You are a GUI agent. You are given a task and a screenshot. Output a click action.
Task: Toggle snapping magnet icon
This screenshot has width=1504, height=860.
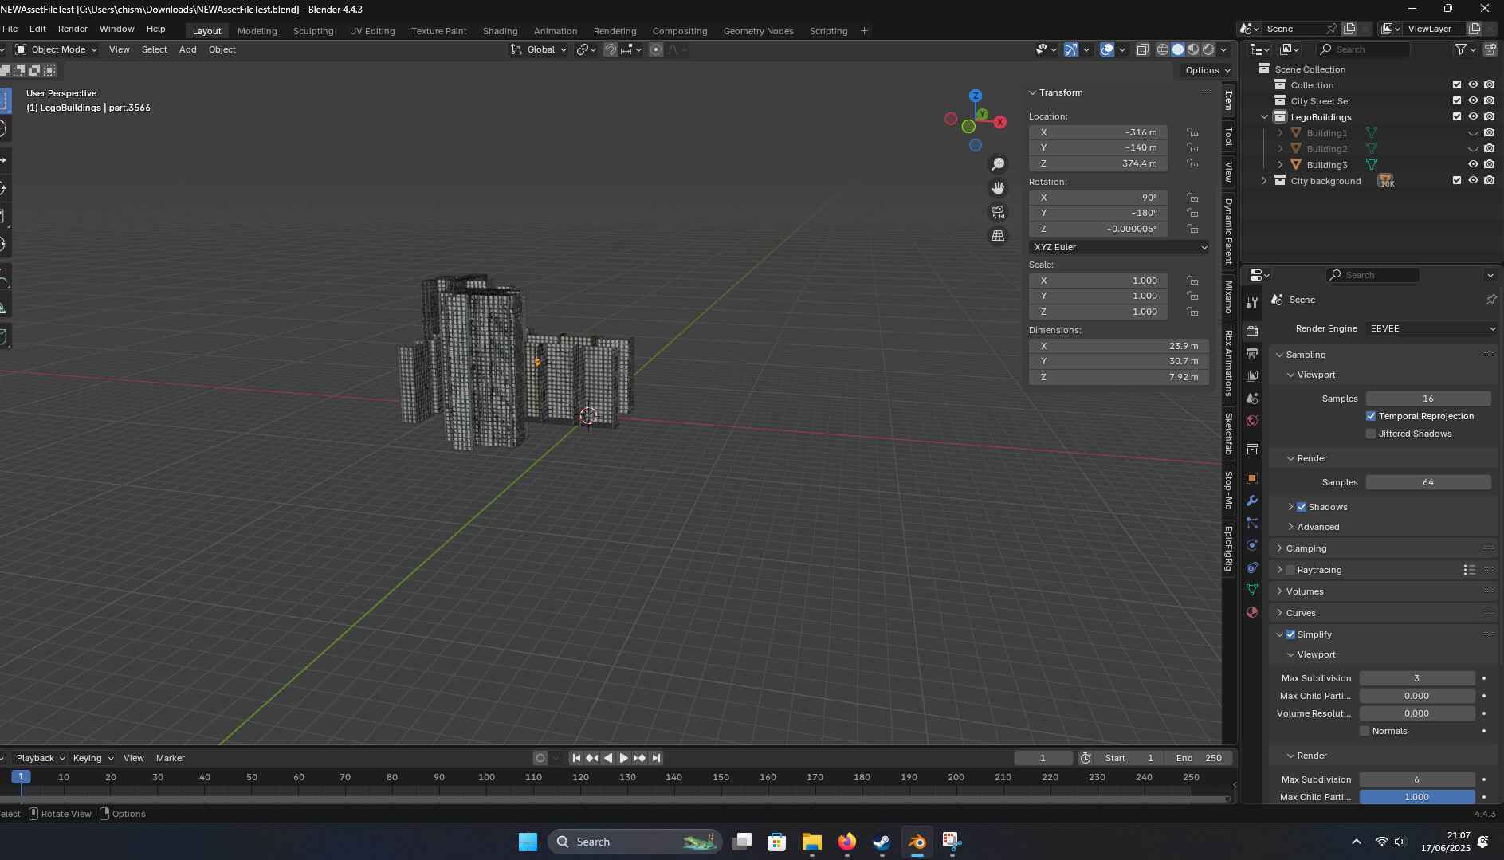coord(611,49)
